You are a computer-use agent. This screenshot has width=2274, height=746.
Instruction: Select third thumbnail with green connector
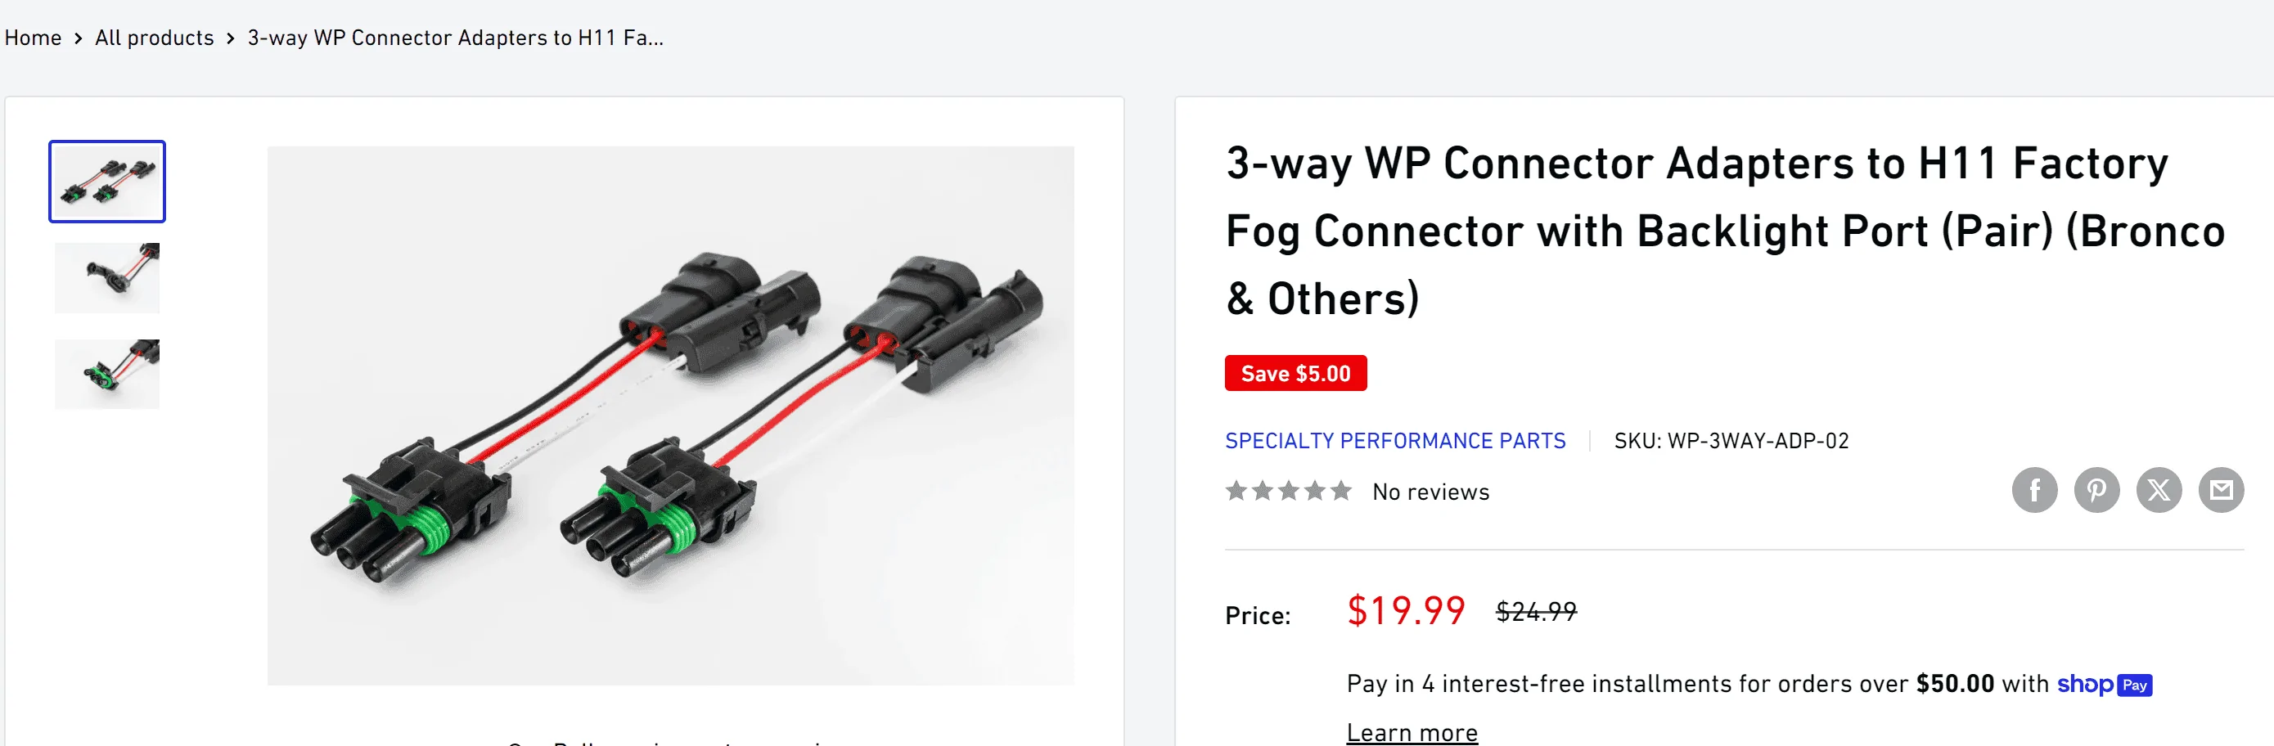click(x=107, y=374)
